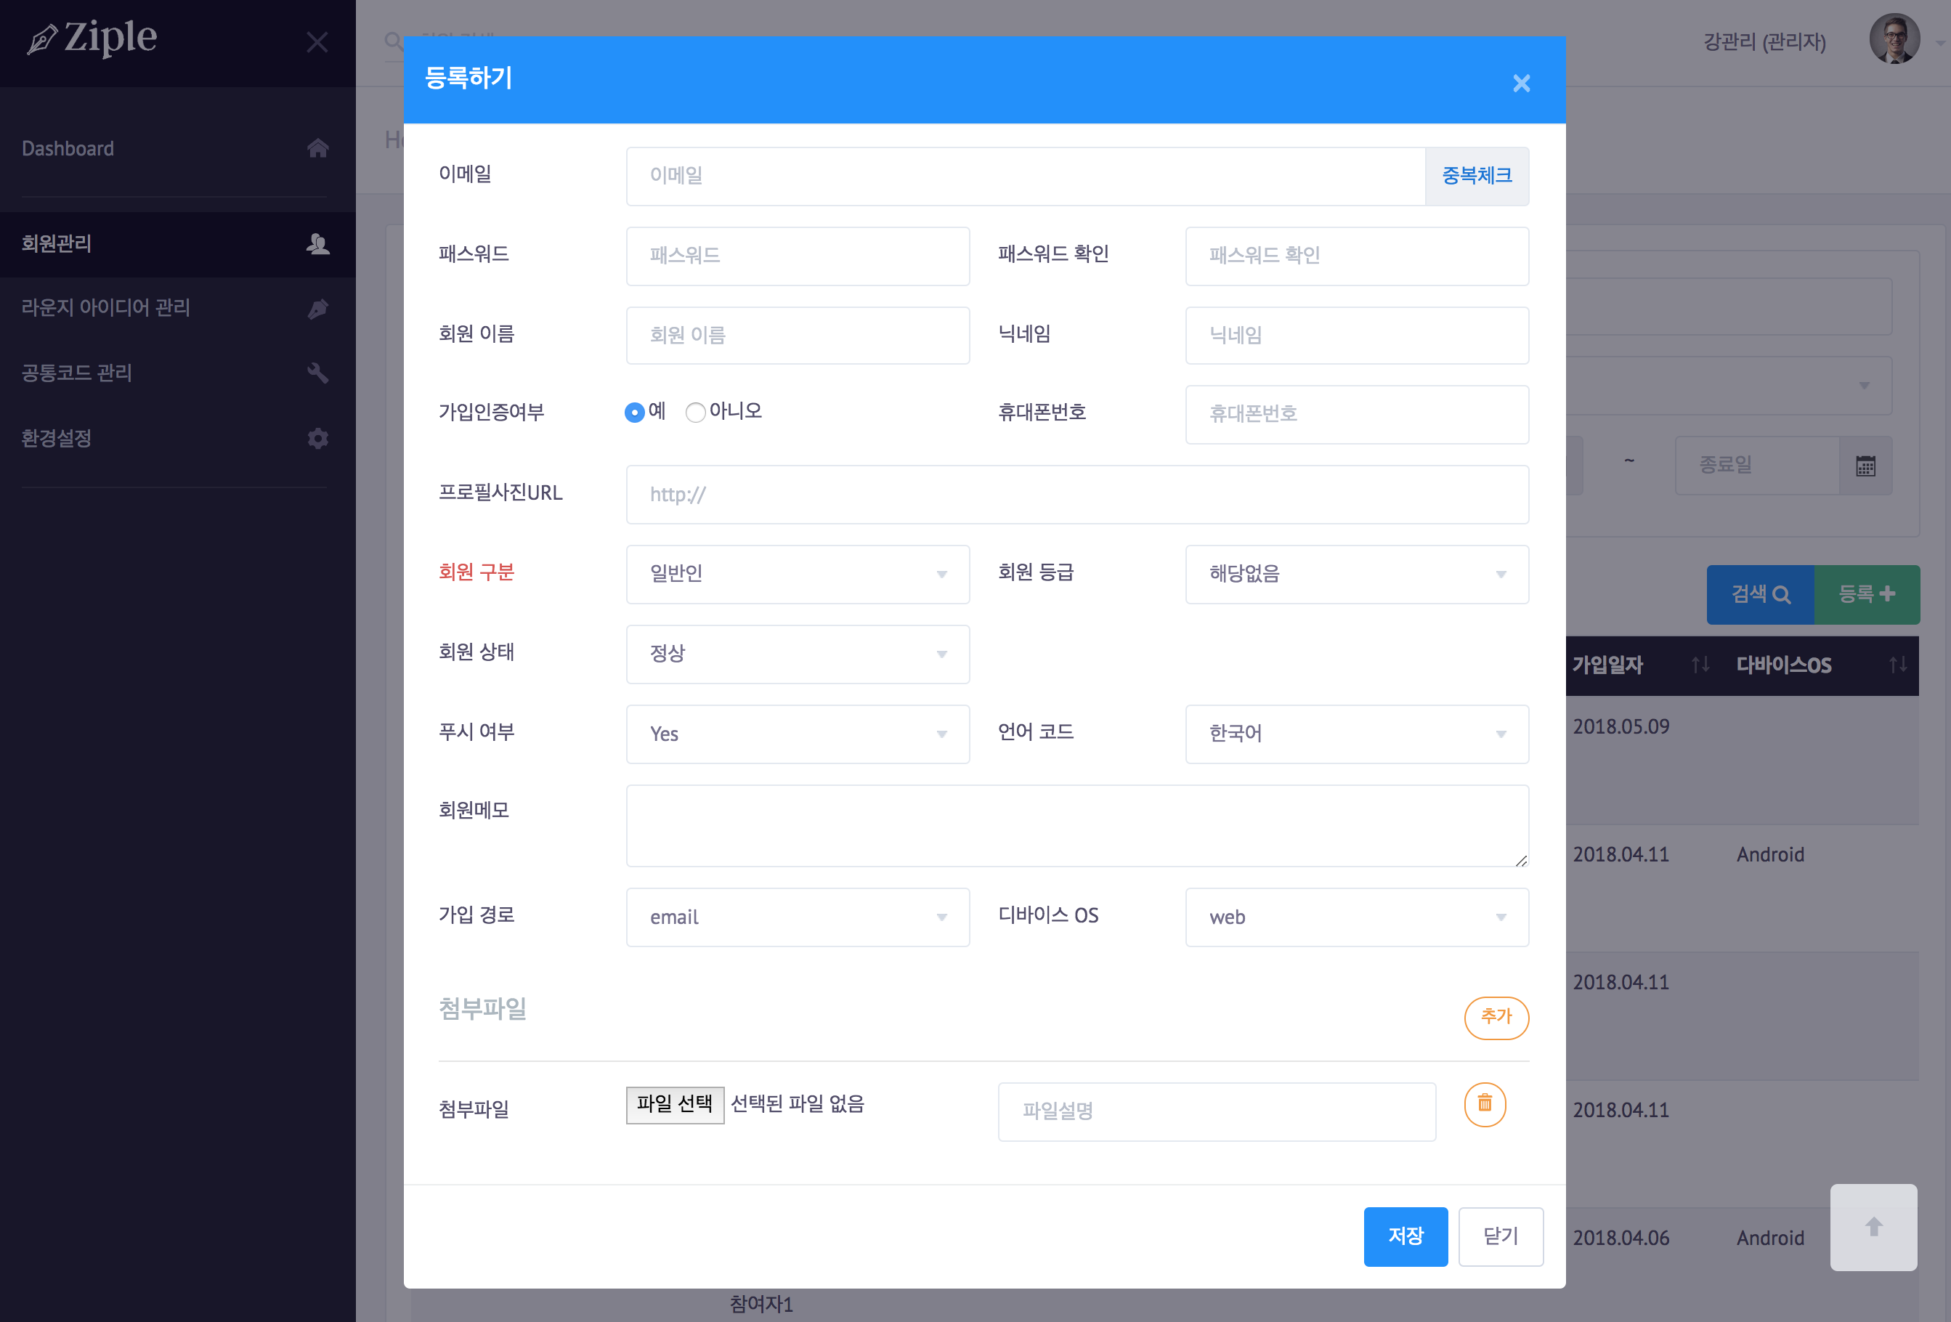Focus the 프로필사진URL input field
The width and height of the screenshot is (1951, 1322).
click(1077, 495)
